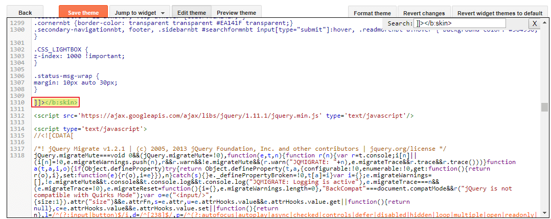Revert widget themes to default
551x219 pixels.
[500, 13]
